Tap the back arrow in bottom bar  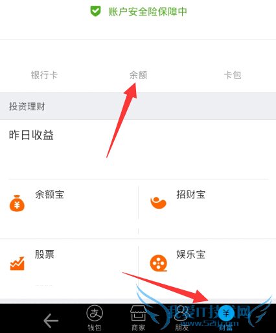click(51, 321)
